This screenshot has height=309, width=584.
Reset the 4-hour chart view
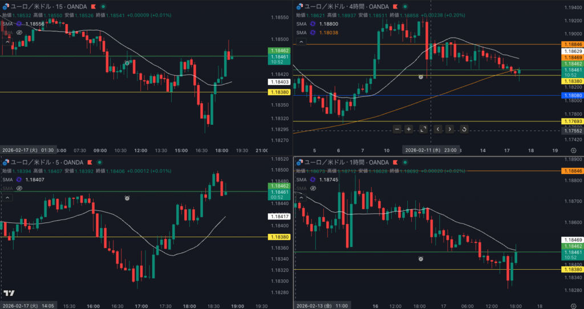tap(464, 129)
